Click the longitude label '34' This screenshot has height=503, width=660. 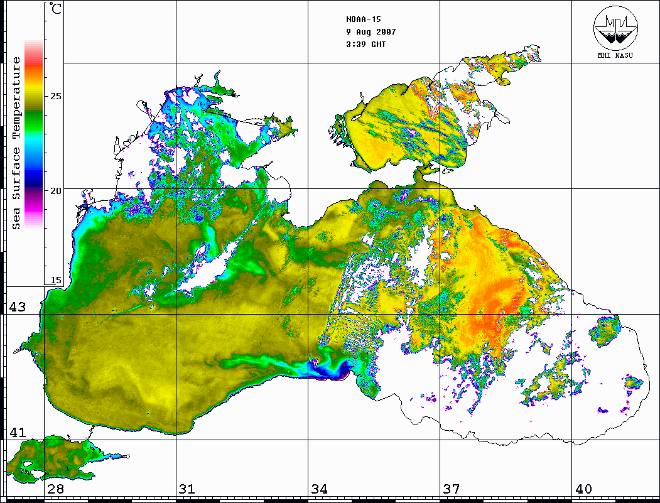[x=319, y=489]
